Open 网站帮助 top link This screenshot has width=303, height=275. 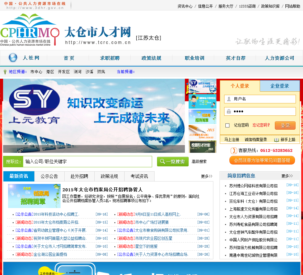pyautogui.click(x=292, y=6)
